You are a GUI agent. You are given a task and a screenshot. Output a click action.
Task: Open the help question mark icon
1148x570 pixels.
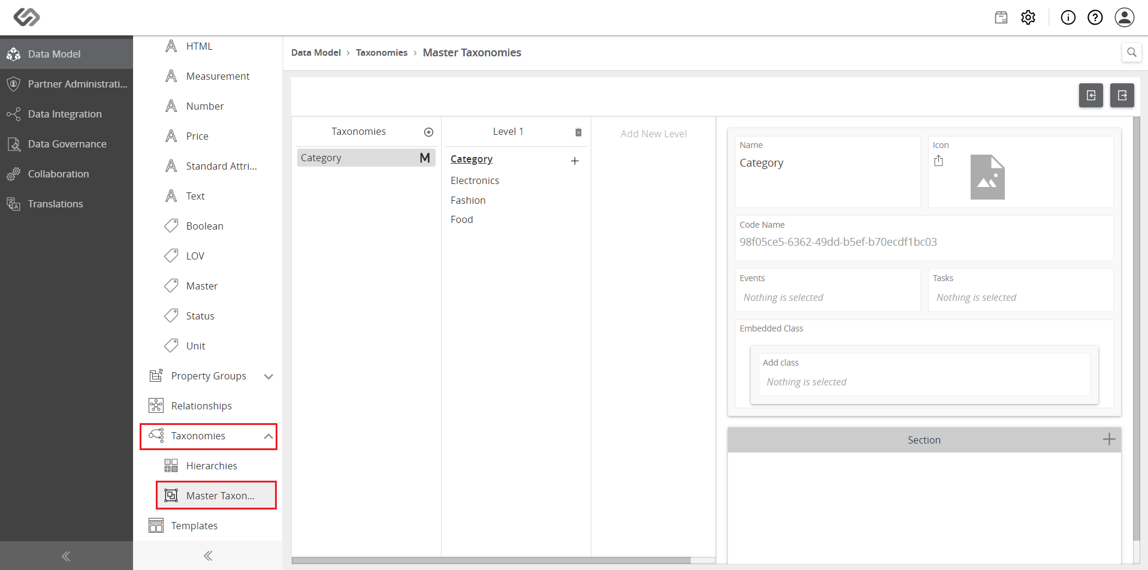(x=1095, y=17)
